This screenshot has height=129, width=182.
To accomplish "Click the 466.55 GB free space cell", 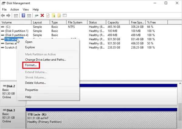I will coord(137,43).
